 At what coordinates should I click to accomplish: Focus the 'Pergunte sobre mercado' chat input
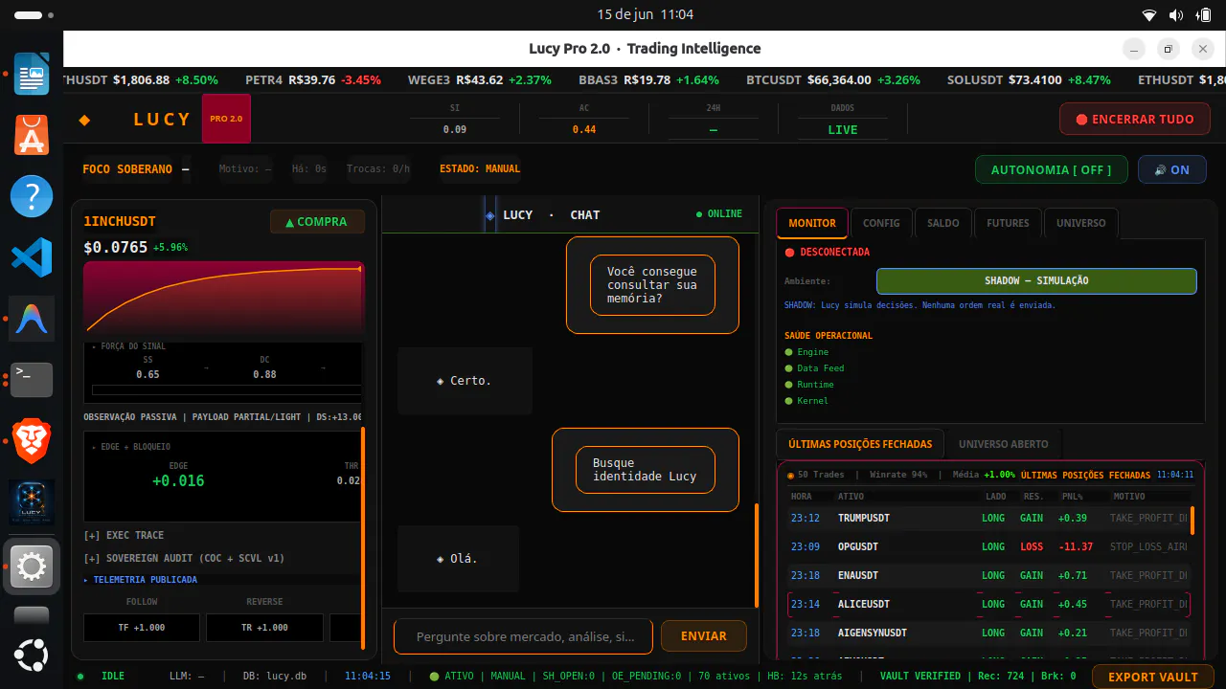coord(523,636)
